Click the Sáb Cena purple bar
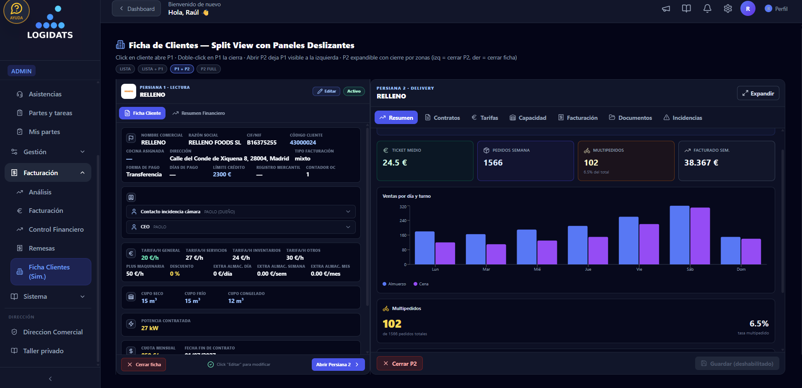Image resolution: width=802 pixels, height=388 pixels. [700, 236]
